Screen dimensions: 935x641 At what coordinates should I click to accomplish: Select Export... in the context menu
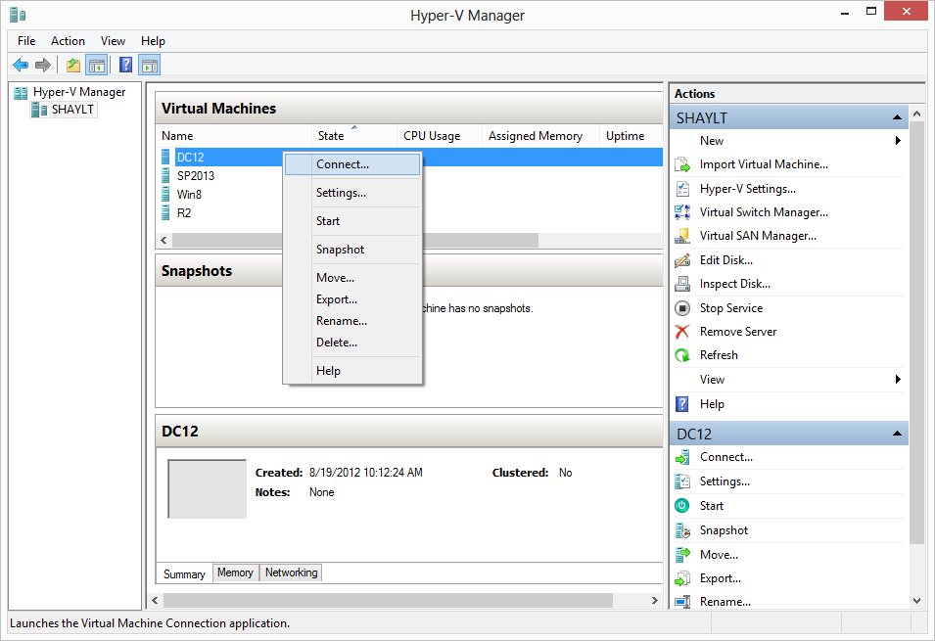[x=337, y=299]
